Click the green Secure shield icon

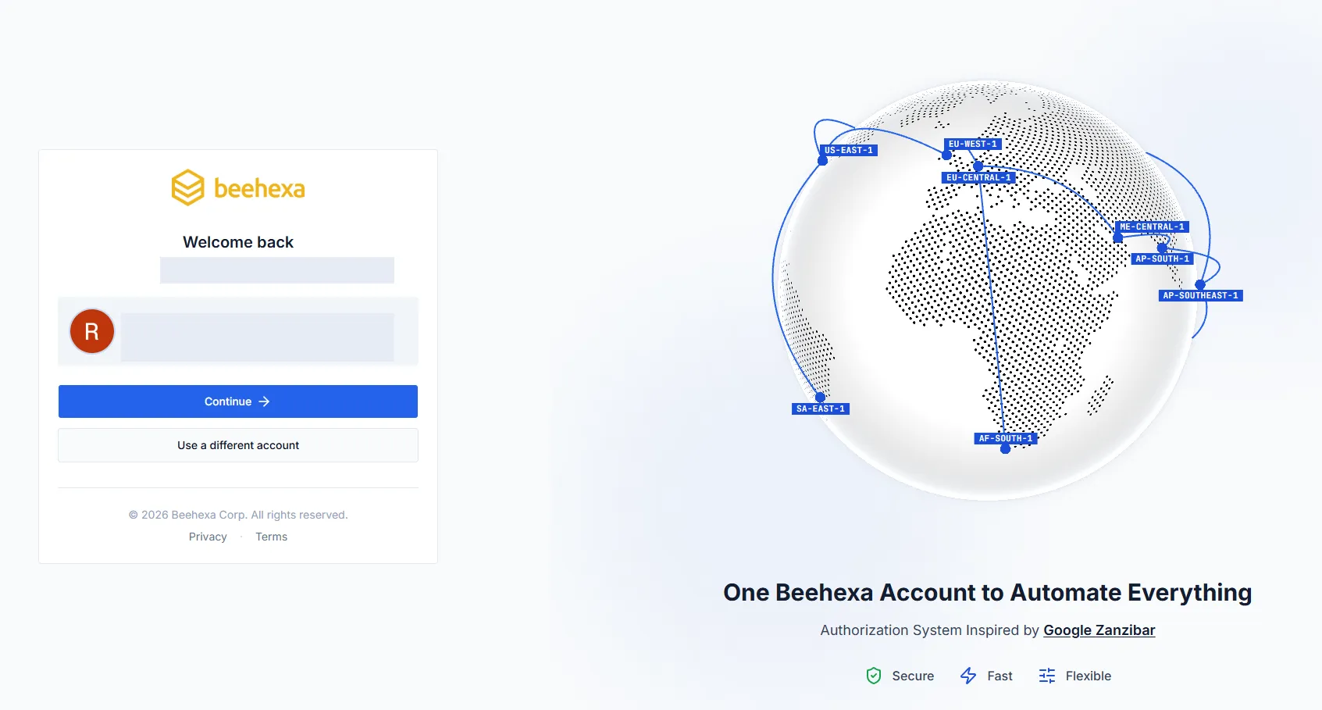874,676
